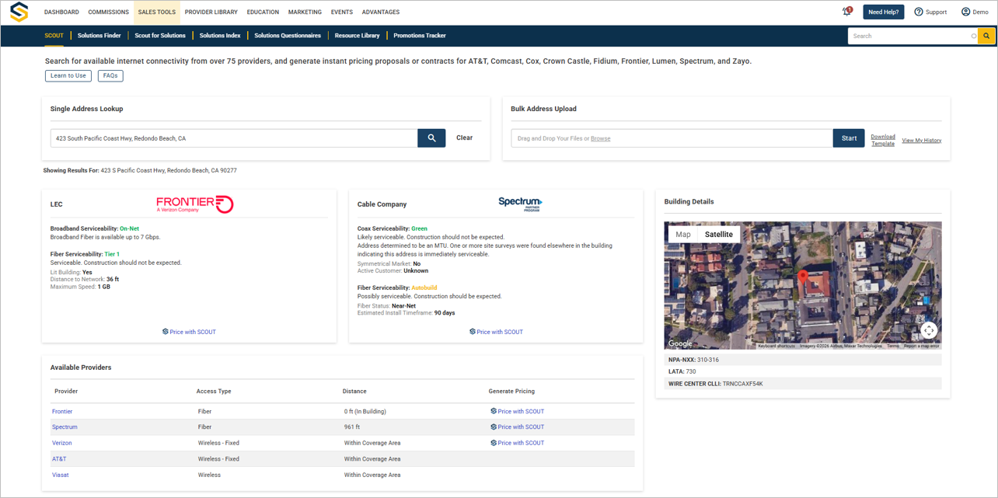Open the Spectrum provider link
The height and width of the screenshot is (498, 998).
(x=65, y=427)
